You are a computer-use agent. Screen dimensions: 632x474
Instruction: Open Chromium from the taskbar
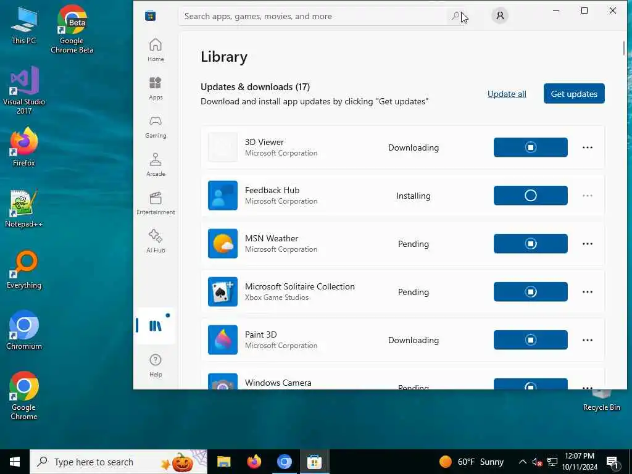pyautogui.click(x=284, y=462)
